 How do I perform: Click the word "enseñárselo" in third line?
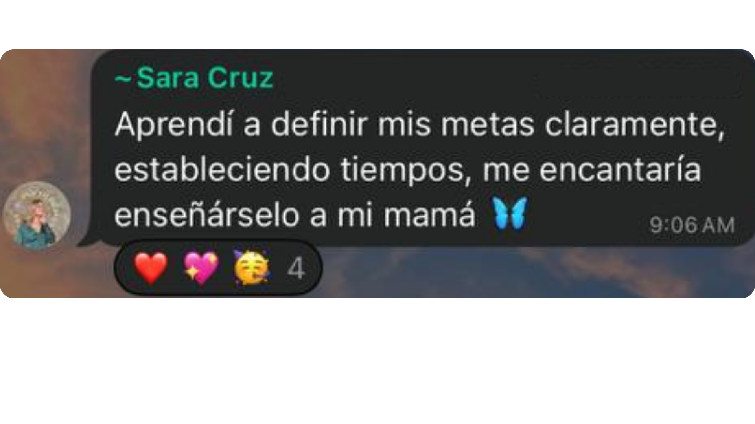206,215
